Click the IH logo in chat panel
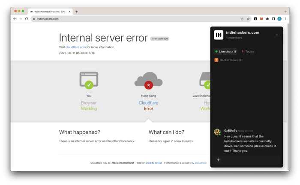The image size is (300, 185). [219, 35]
